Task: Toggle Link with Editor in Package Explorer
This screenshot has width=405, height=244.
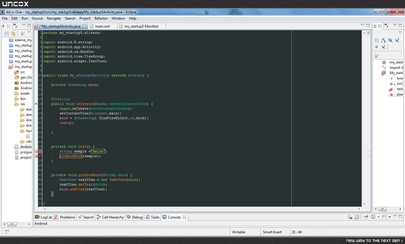Action: pos(13,34)
